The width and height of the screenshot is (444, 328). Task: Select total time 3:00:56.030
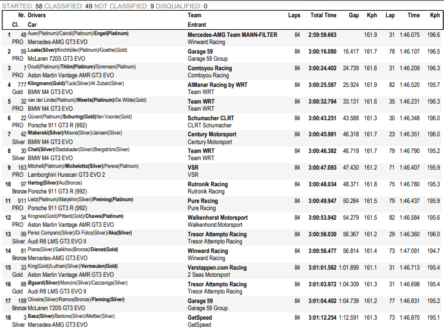pos(322,235)
